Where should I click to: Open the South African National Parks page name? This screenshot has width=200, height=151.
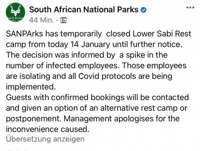[x=84, y=10]
